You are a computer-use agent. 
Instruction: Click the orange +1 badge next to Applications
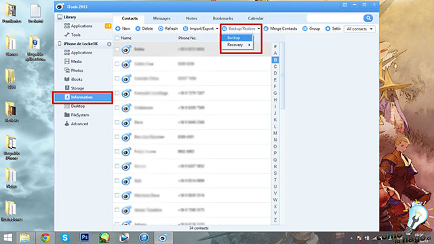tap(108, 26)
